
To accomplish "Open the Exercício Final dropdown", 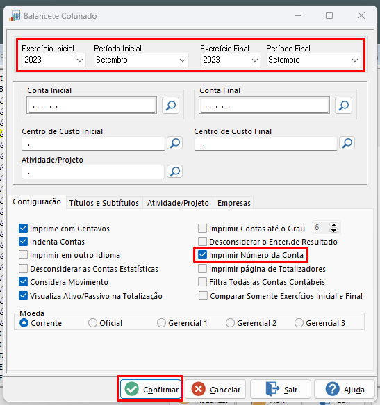I will (x=231, y=60).
